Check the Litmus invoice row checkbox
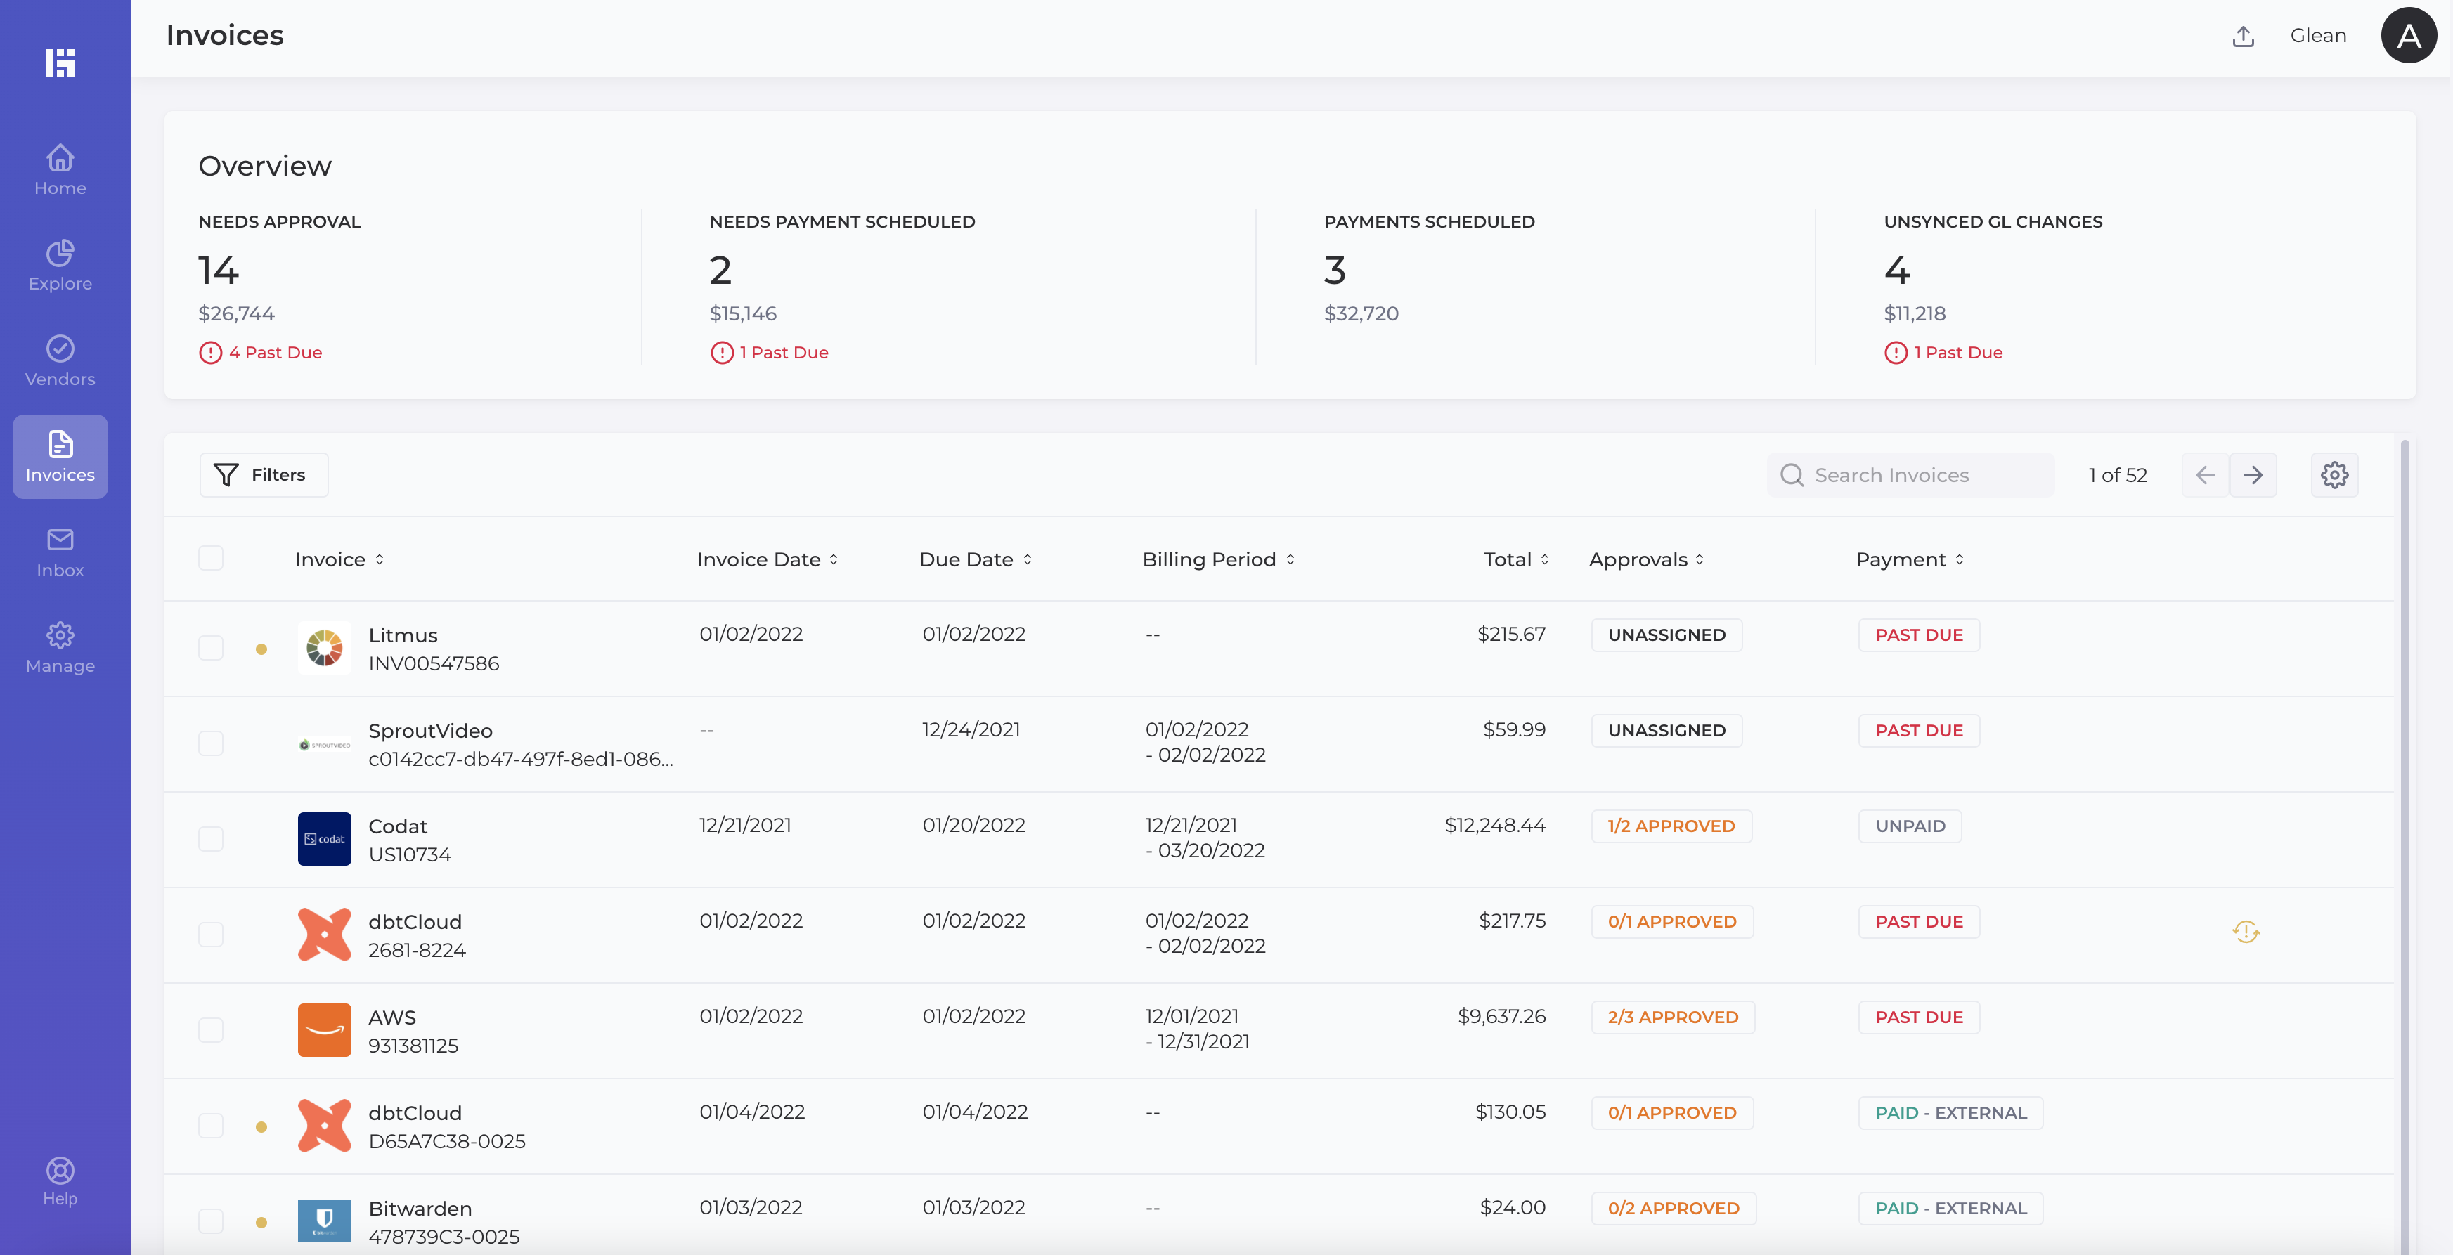The image size is (2453, 1255). pyautogui.click(x=212, y=649)
